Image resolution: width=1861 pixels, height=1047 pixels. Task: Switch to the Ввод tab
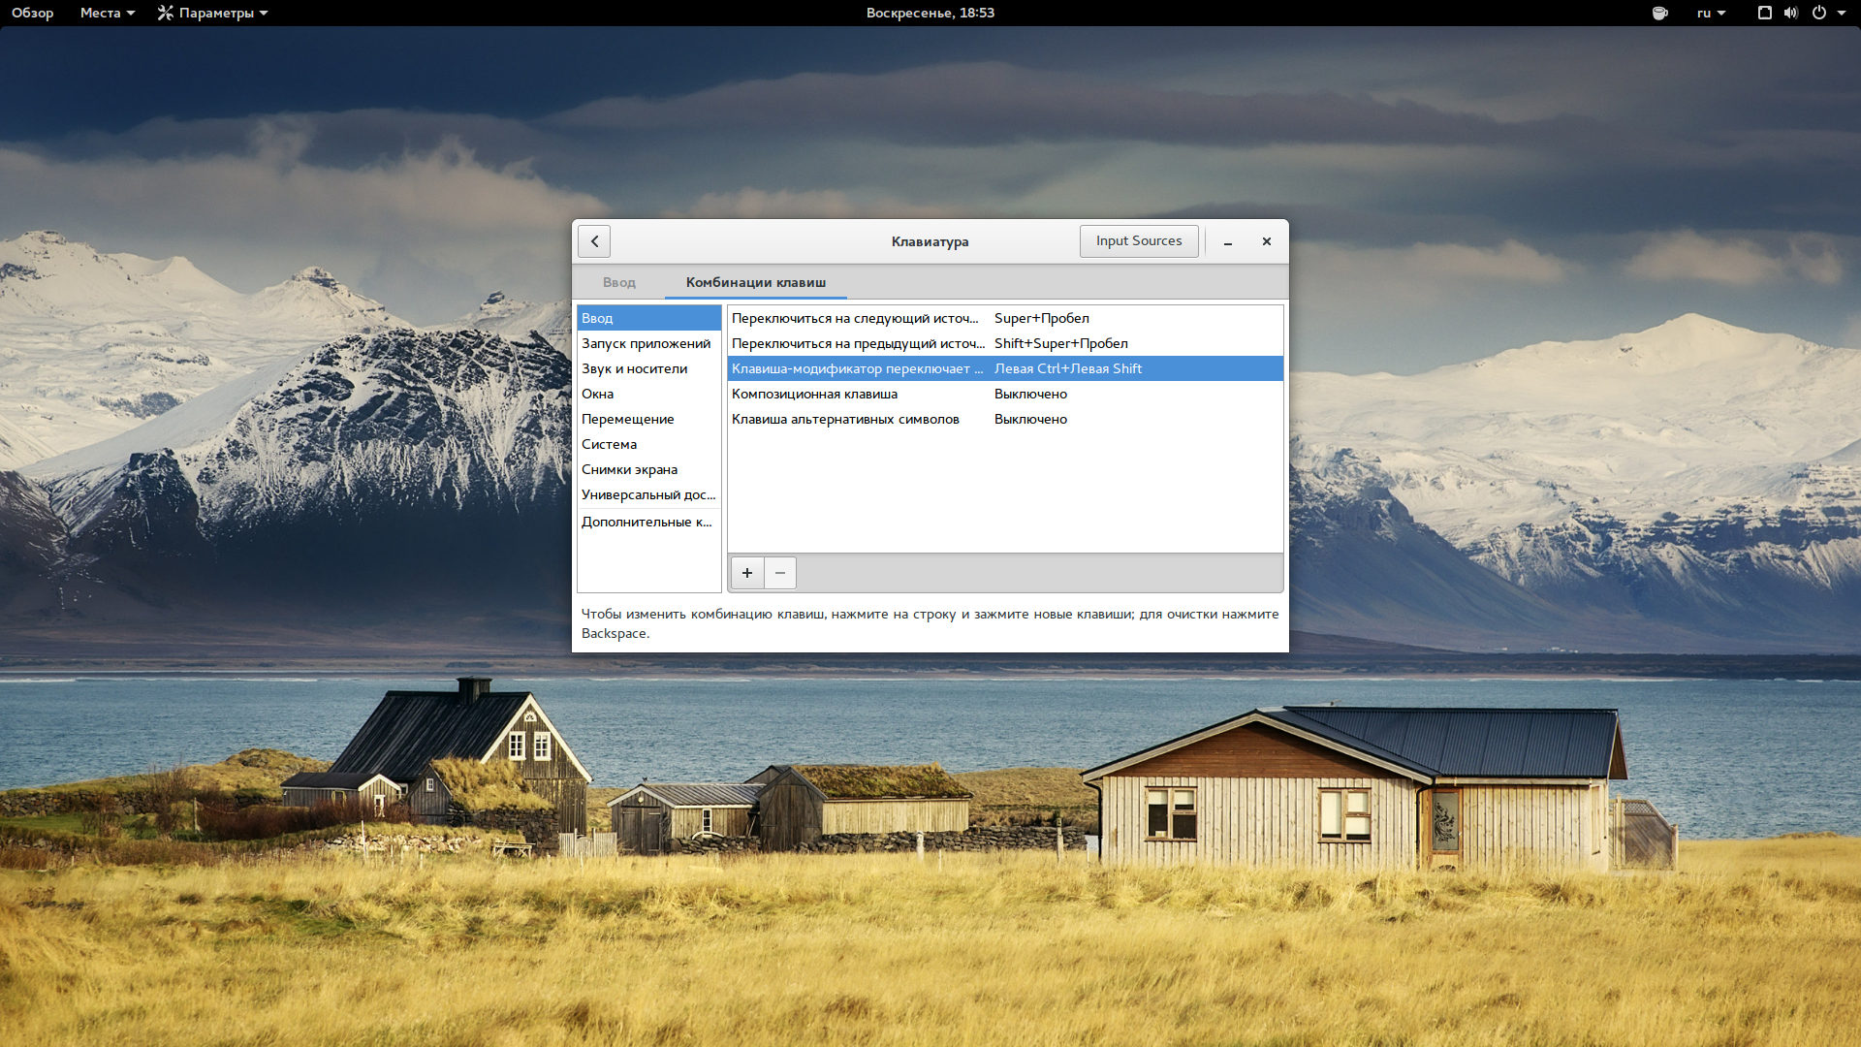(x=619, y=282)
